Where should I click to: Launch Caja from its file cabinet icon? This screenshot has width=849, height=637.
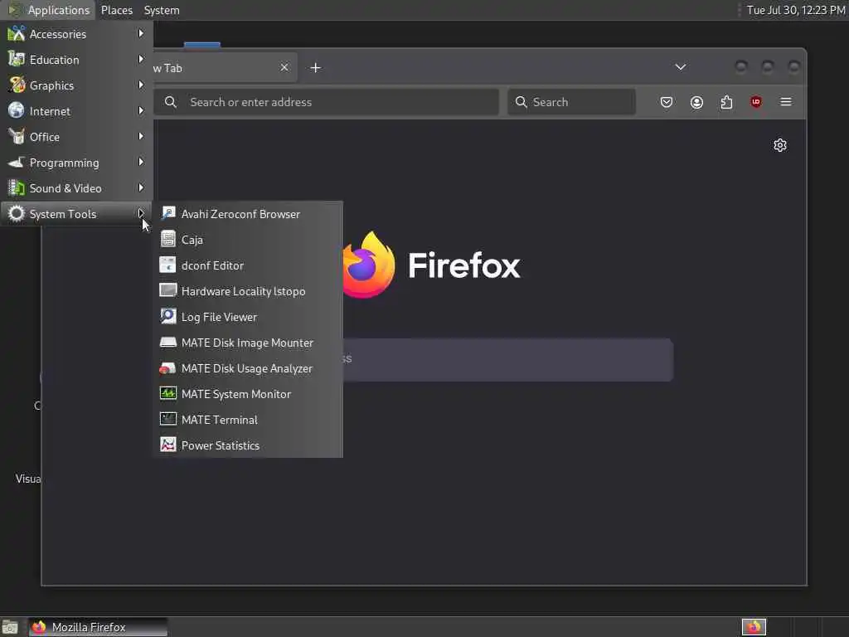point(167,239)
